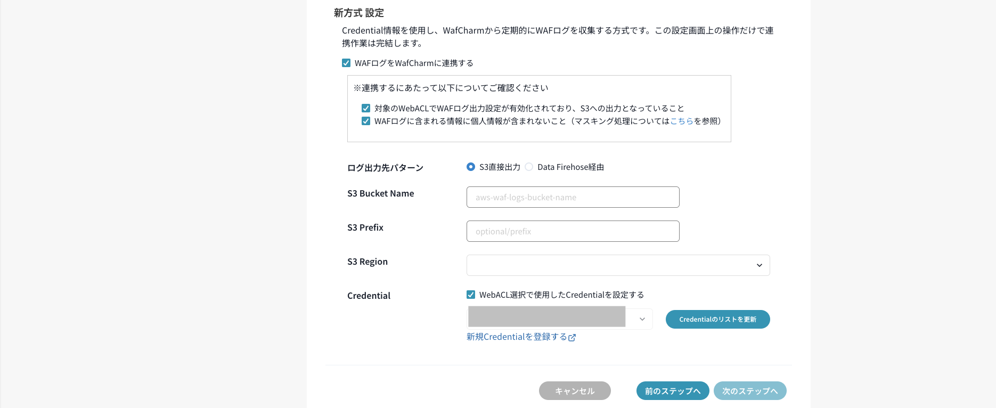This screenshot has height=408, width=996.
Task: Click the external link icon beside 新規Credentialを登録する
Action: pos(572,338)
